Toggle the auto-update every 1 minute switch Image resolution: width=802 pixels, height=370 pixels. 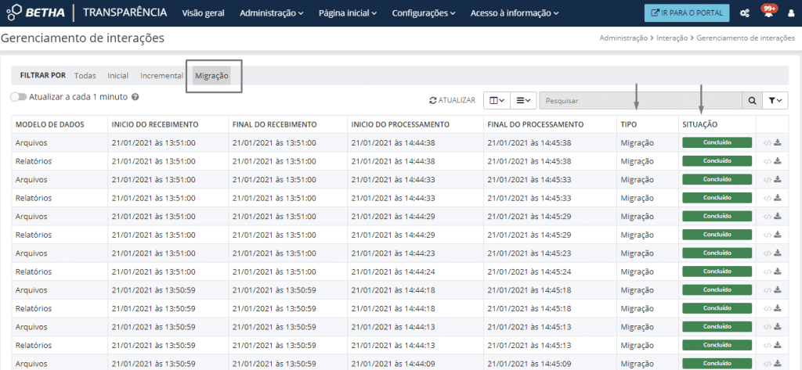tap(18, 97)
